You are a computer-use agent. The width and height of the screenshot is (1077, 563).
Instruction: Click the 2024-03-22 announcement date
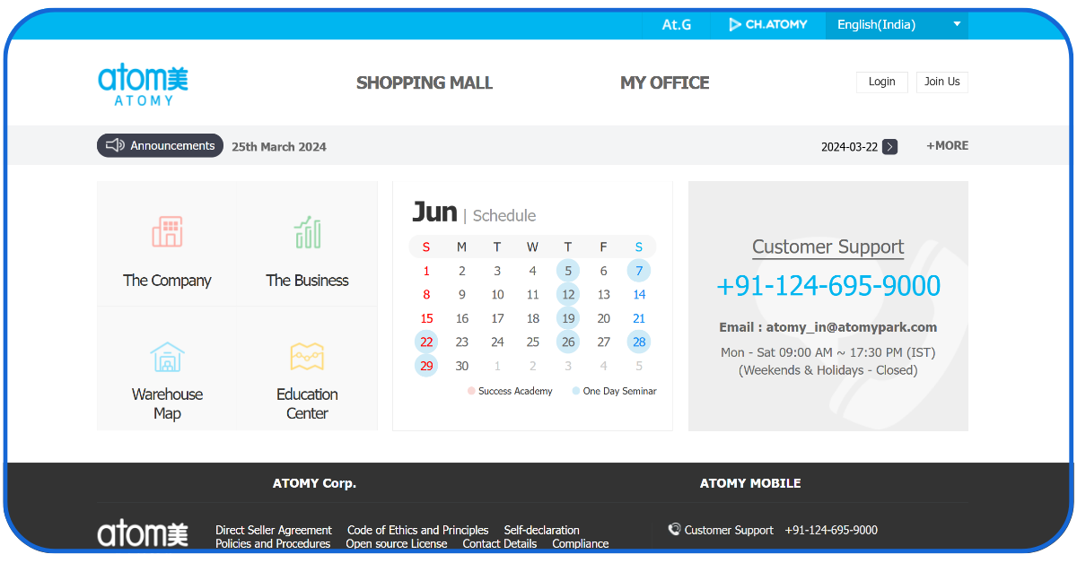tap(849, 147)
